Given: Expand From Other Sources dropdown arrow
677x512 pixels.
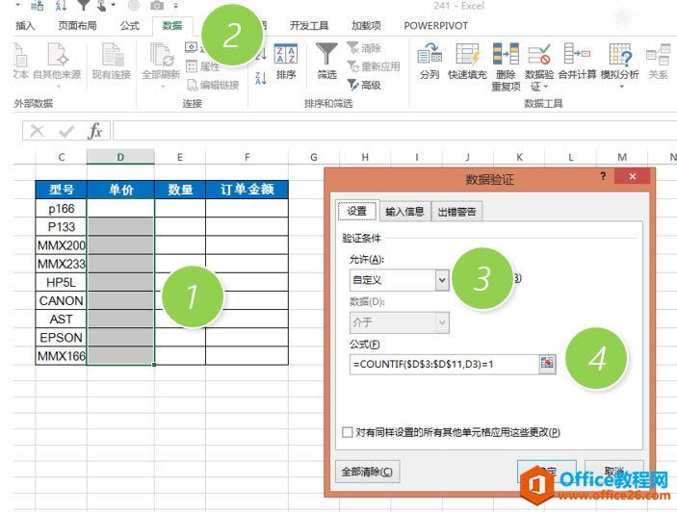Looking at the screenshot, I should [59, 87].
